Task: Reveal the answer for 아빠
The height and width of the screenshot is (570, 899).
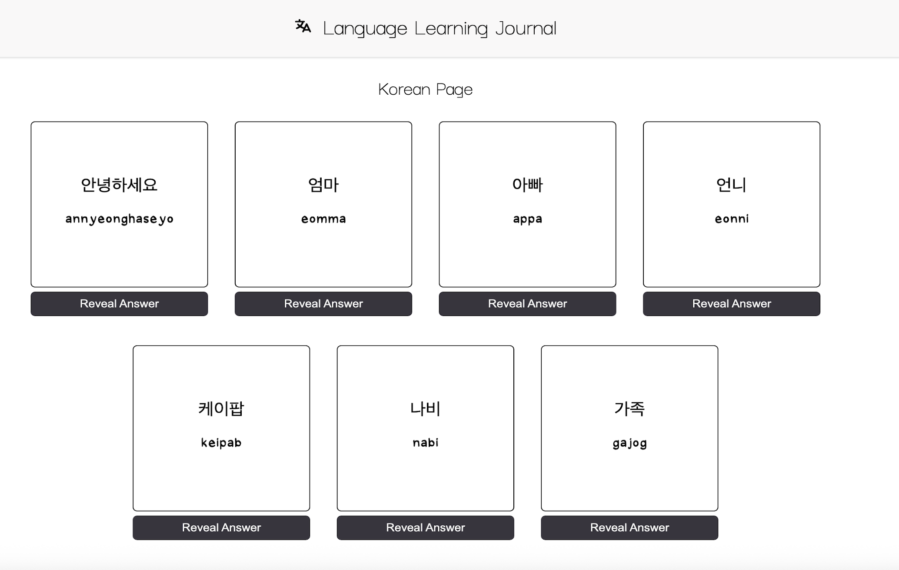Action: 527,304
